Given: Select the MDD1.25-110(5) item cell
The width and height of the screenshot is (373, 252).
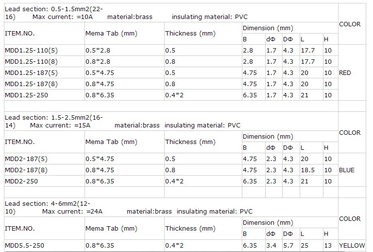Looking at the screenshot, I should click(44, 50).
